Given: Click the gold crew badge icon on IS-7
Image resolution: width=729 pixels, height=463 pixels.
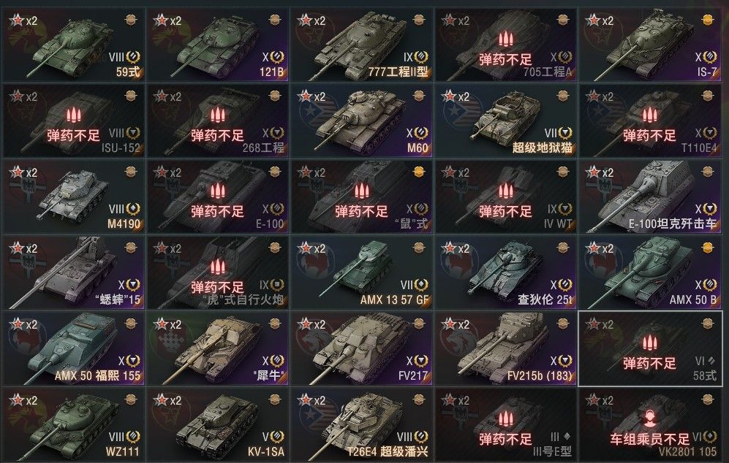Looking at the screenshot, I should coord(708,20).
